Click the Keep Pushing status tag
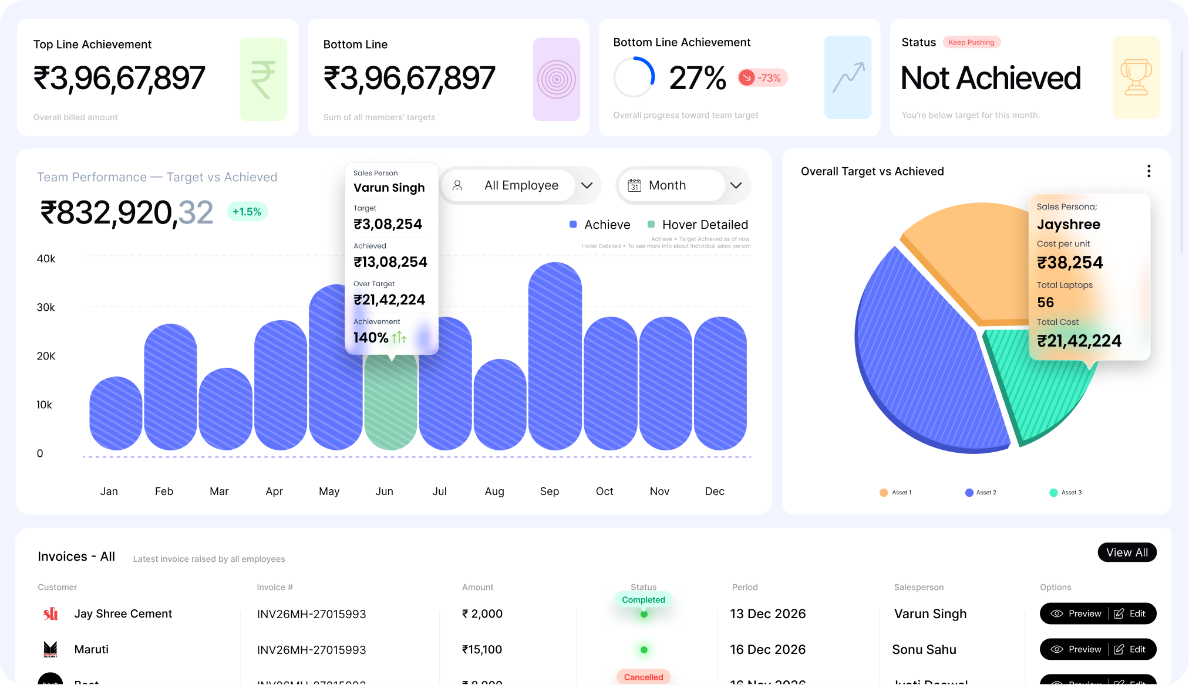The height and width of the screenshot is (685, 1189). 972,42
